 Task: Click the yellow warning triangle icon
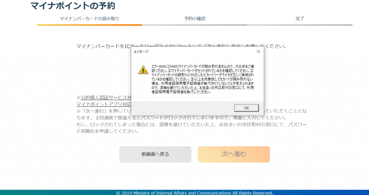click(143, 70)
